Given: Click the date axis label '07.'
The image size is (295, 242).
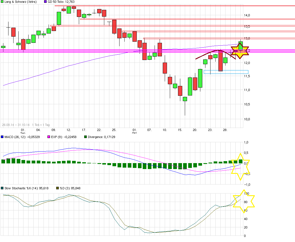Looking at the screenshot, I should click(x=149, y=130).
